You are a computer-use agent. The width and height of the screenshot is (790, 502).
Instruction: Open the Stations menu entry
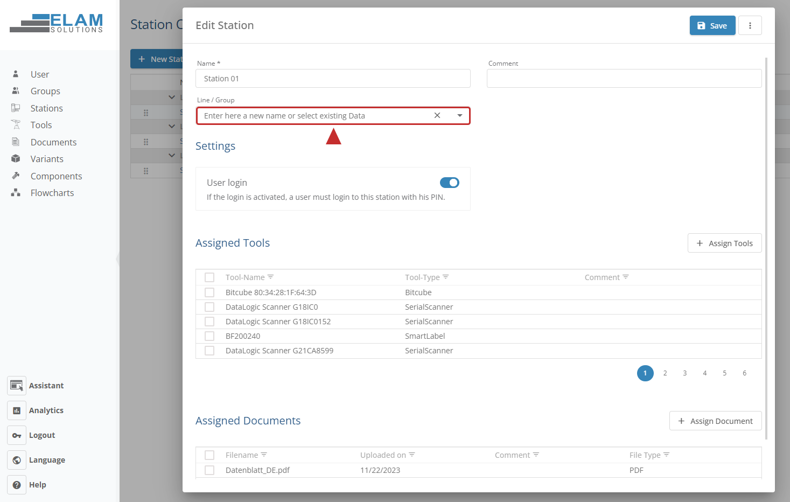(17, 108)
